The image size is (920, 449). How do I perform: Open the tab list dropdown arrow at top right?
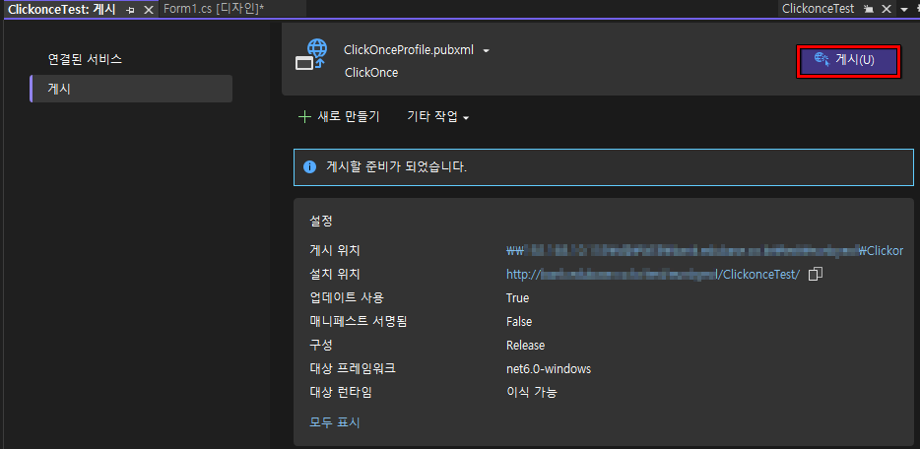click(x=903, y=10)
